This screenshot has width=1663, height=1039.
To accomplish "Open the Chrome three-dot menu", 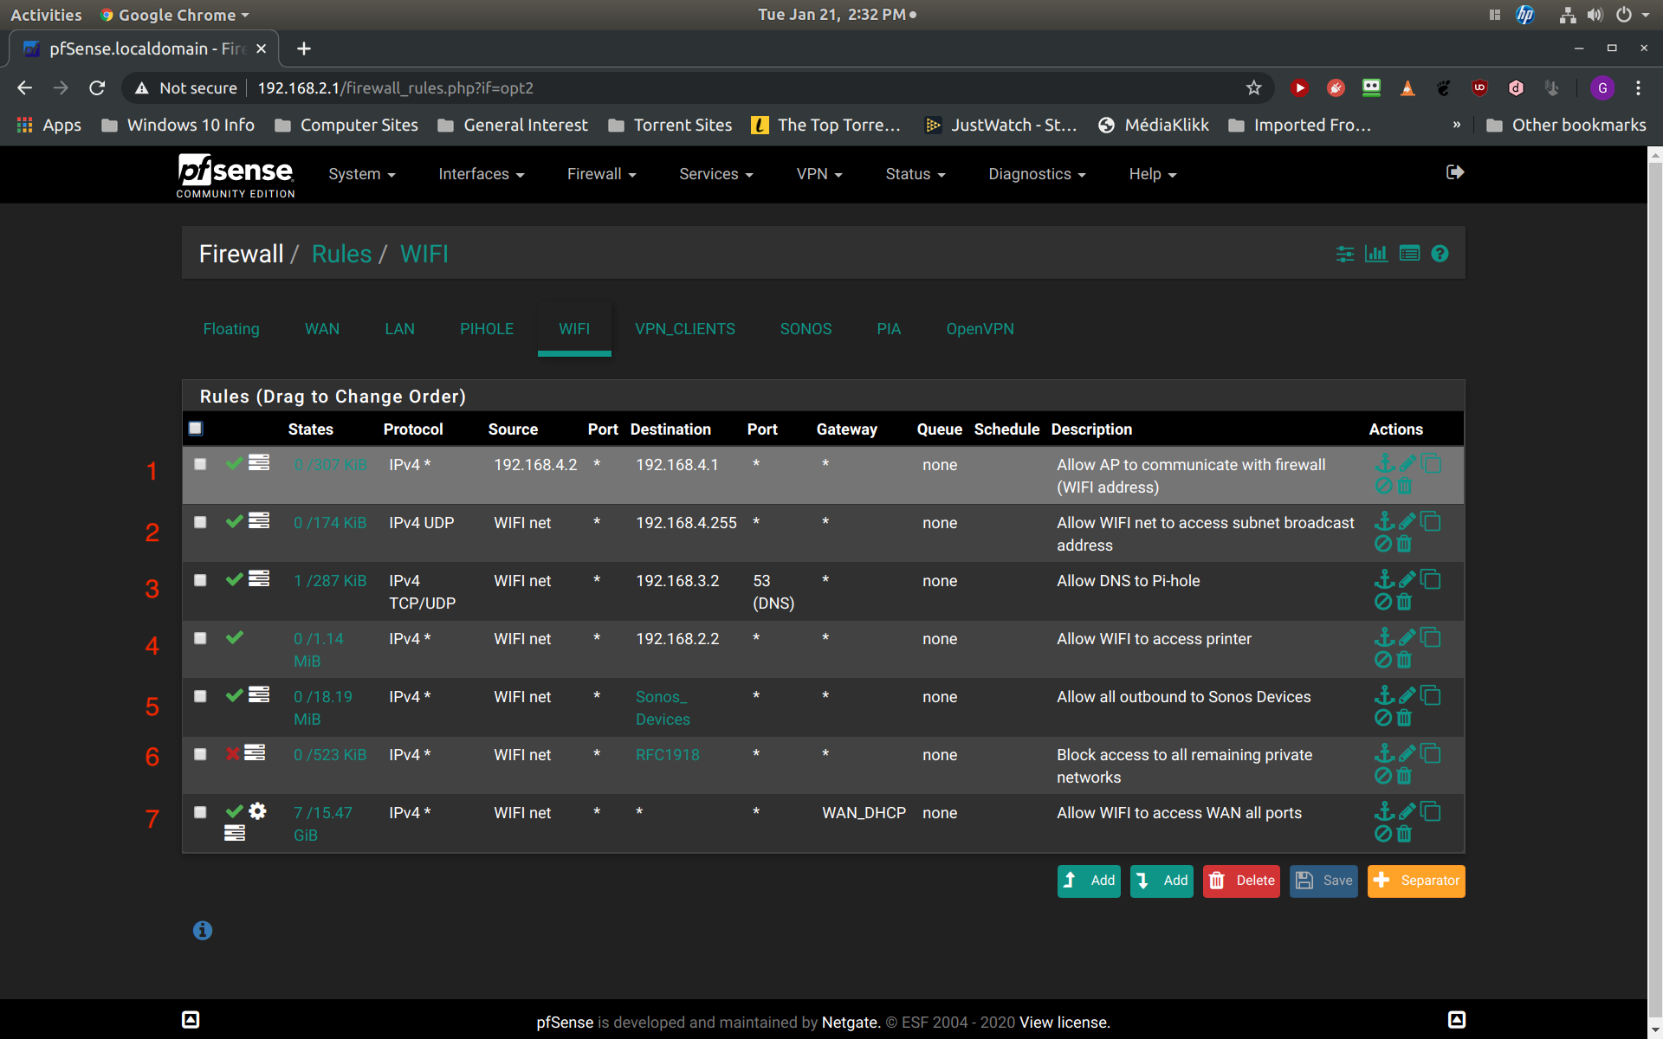I will 1638,87.
